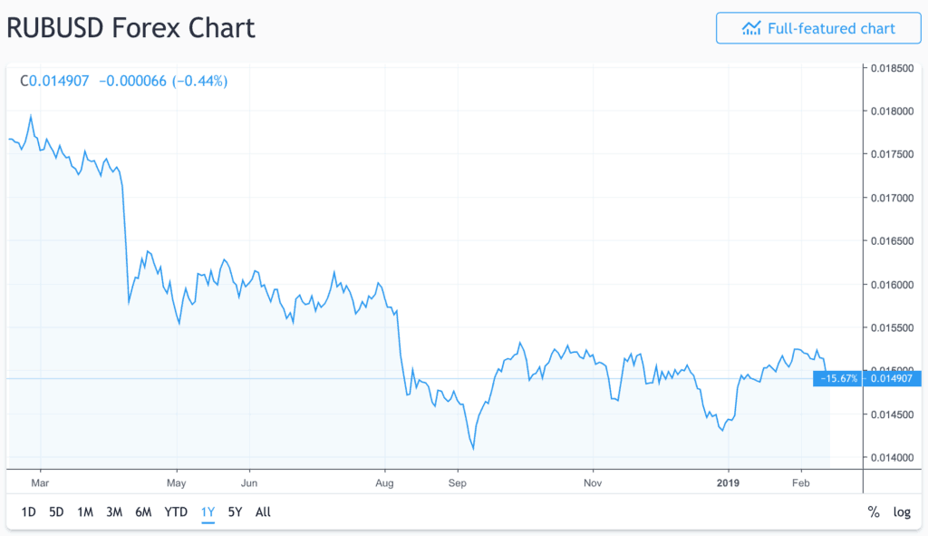
Task: Click the 2019 label on time axis
Action: pyautogui.click(x=728, y=482)
